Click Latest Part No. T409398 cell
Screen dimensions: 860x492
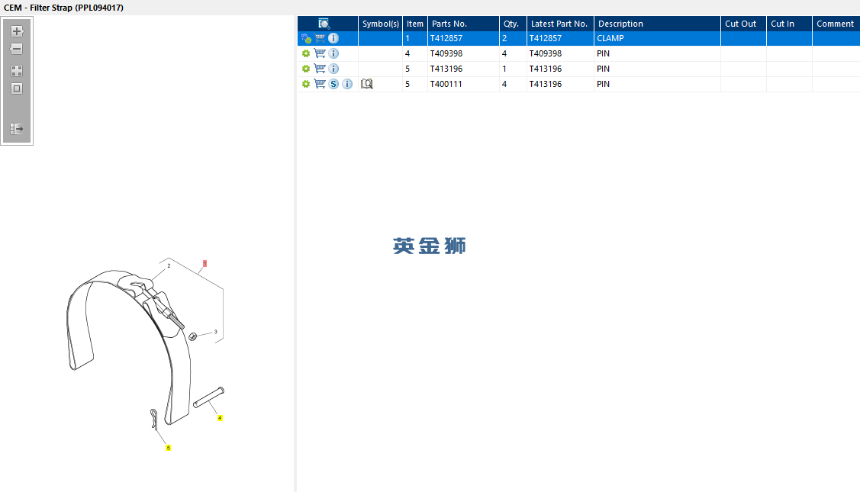[561, 53]
